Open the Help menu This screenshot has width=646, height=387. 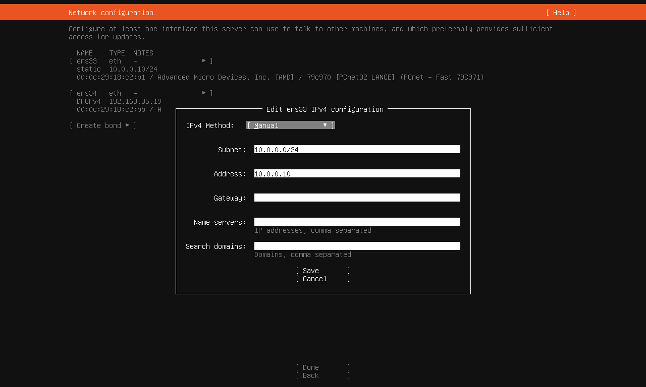tap(561, 13)
